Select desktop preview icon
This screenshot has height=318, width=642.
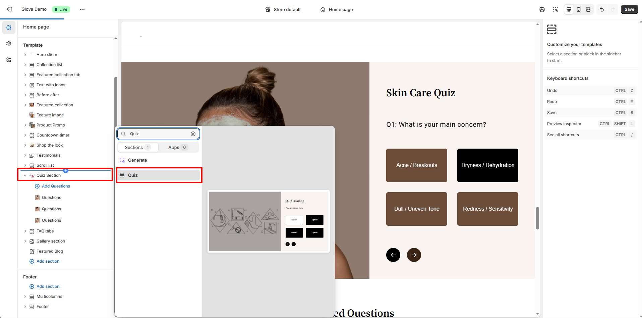[569, 9]
